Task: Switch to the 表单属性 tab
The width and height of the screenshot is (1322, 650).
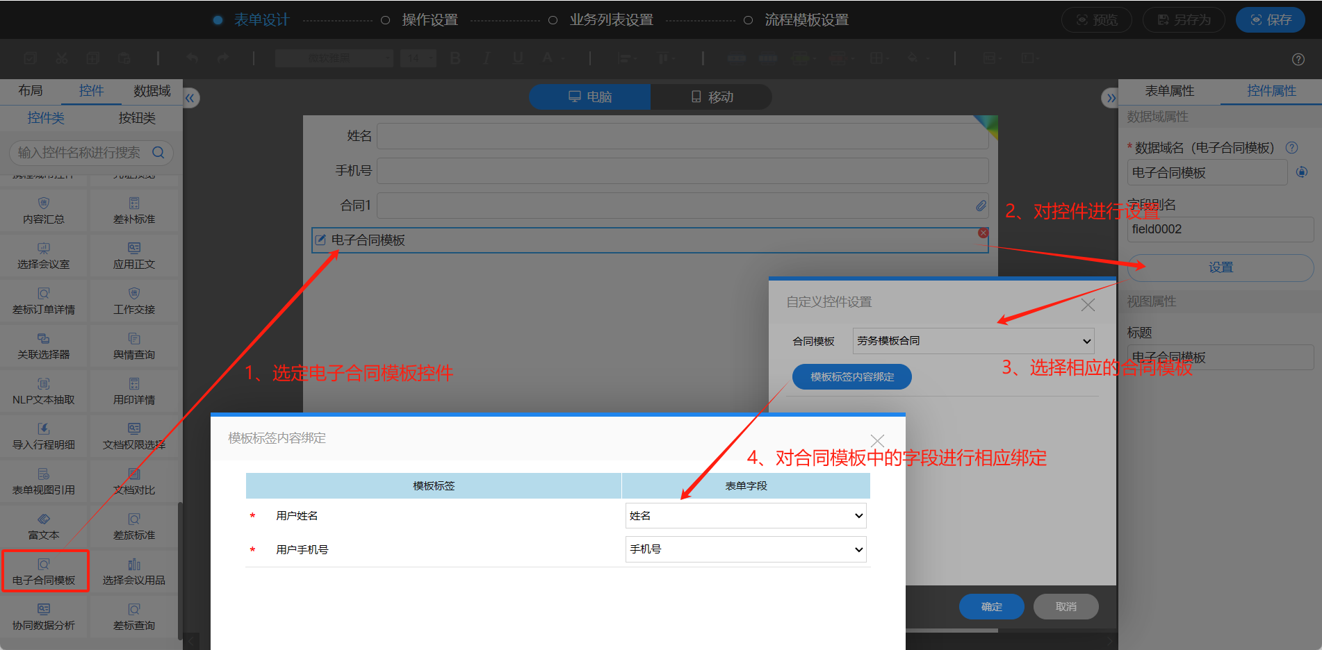Action: (x=1170, y=91)
